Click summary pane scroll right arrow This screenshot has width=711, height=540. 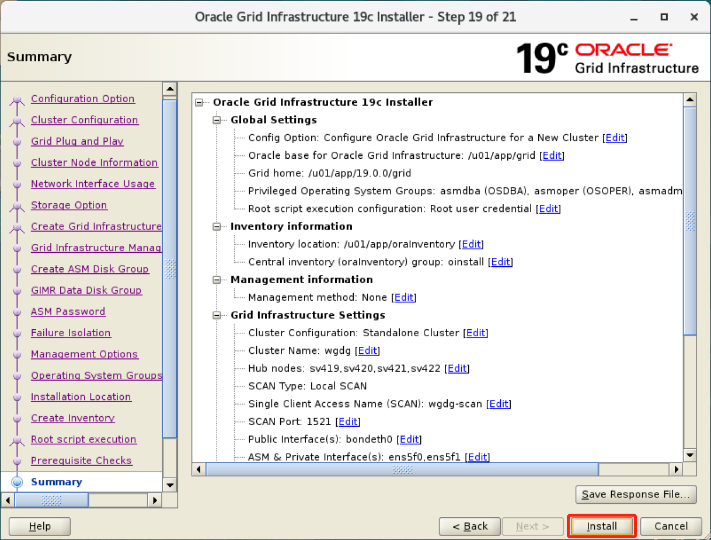tap(677, 469)
